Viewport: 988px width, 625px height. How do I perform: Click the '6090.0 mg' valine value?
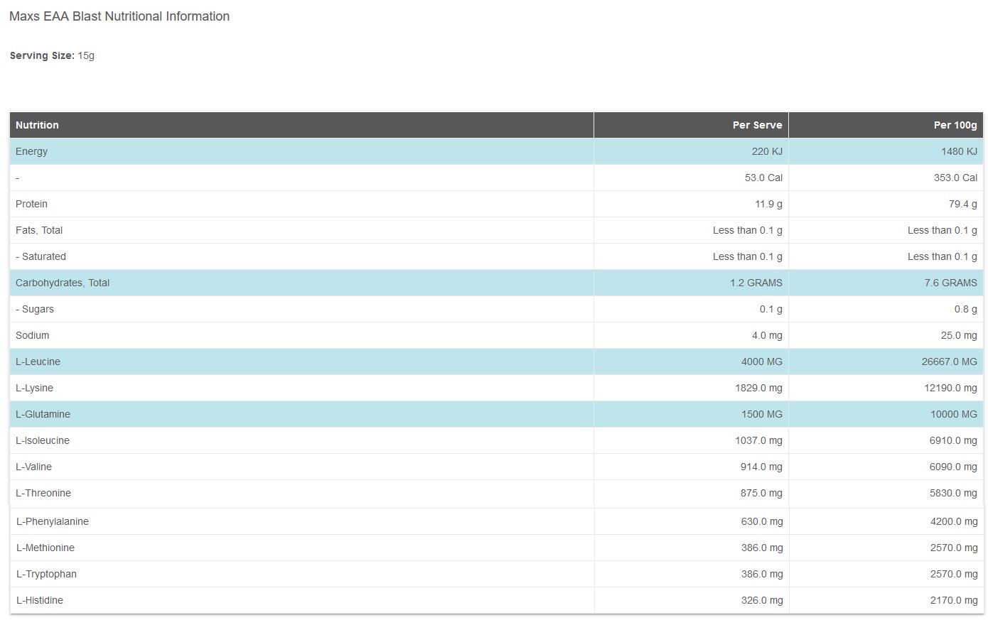pyautogui.click(x=953, y=467)
